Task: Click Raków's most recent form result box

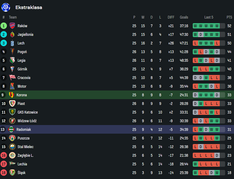Action: pos(217,26)
